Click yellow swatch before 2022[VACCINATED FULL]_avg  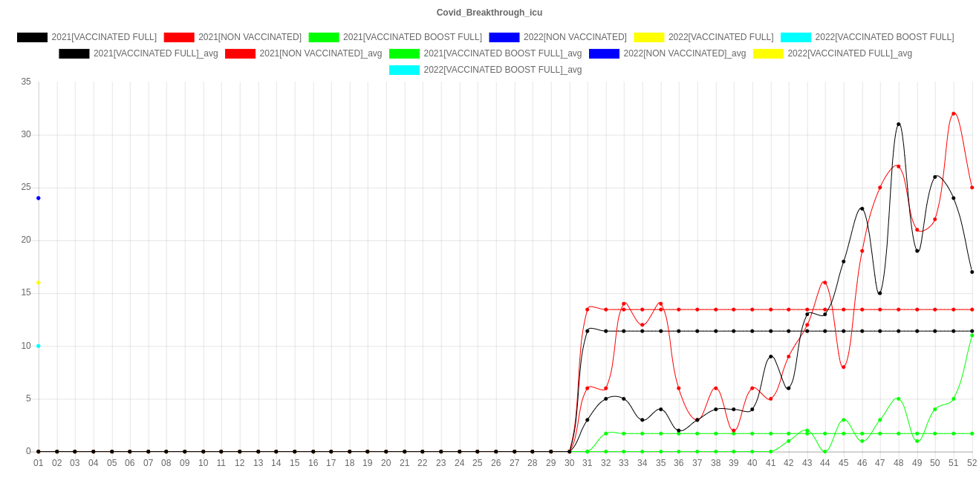(767, 53)
